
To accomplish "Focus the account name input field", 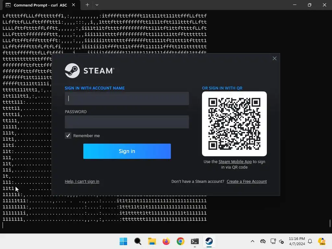I will [x=127, y=99].
